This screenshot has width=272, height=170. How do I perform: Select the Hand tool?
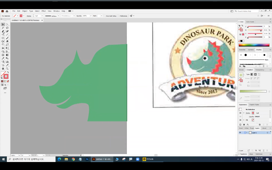click(x=3, y=69)
